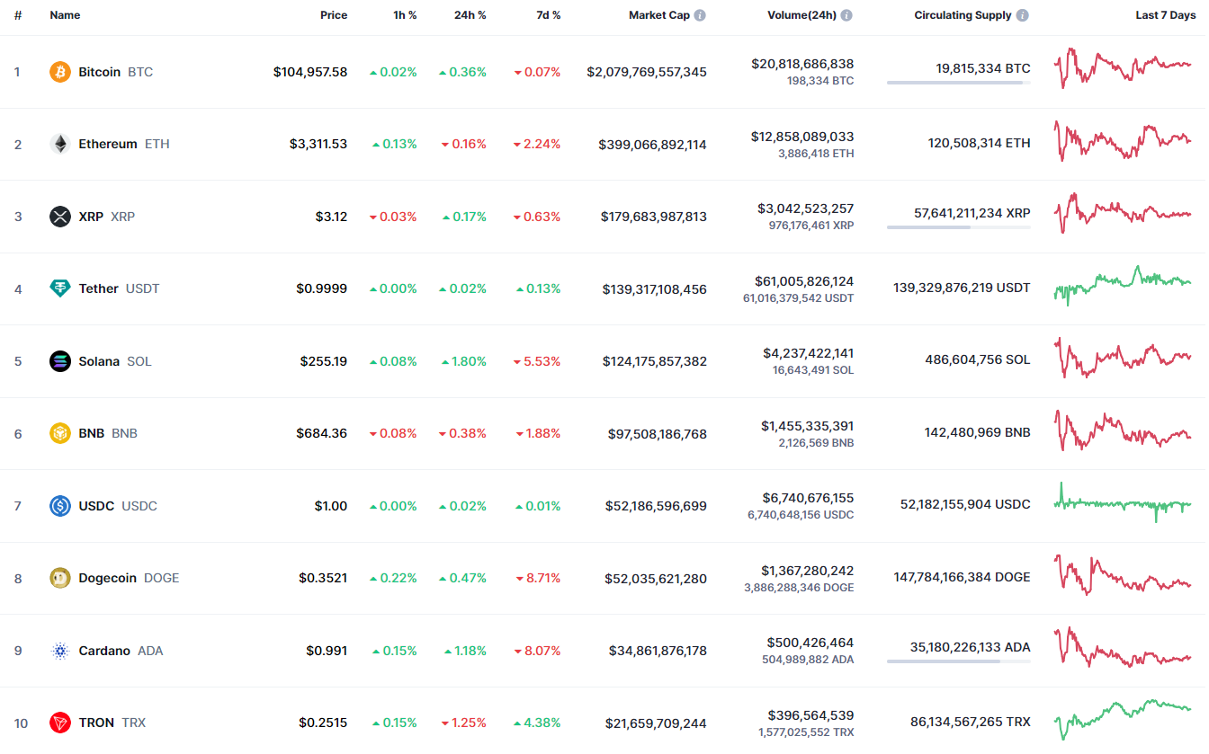Sort by the 24h % column header
1209x754 pixels.
coord(470,15)
